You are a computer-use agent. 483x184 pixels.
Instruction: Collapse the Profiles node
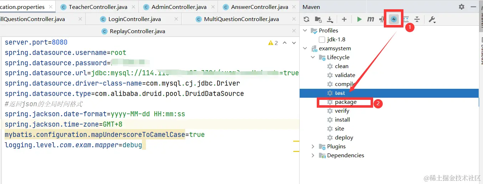[305, 31]
